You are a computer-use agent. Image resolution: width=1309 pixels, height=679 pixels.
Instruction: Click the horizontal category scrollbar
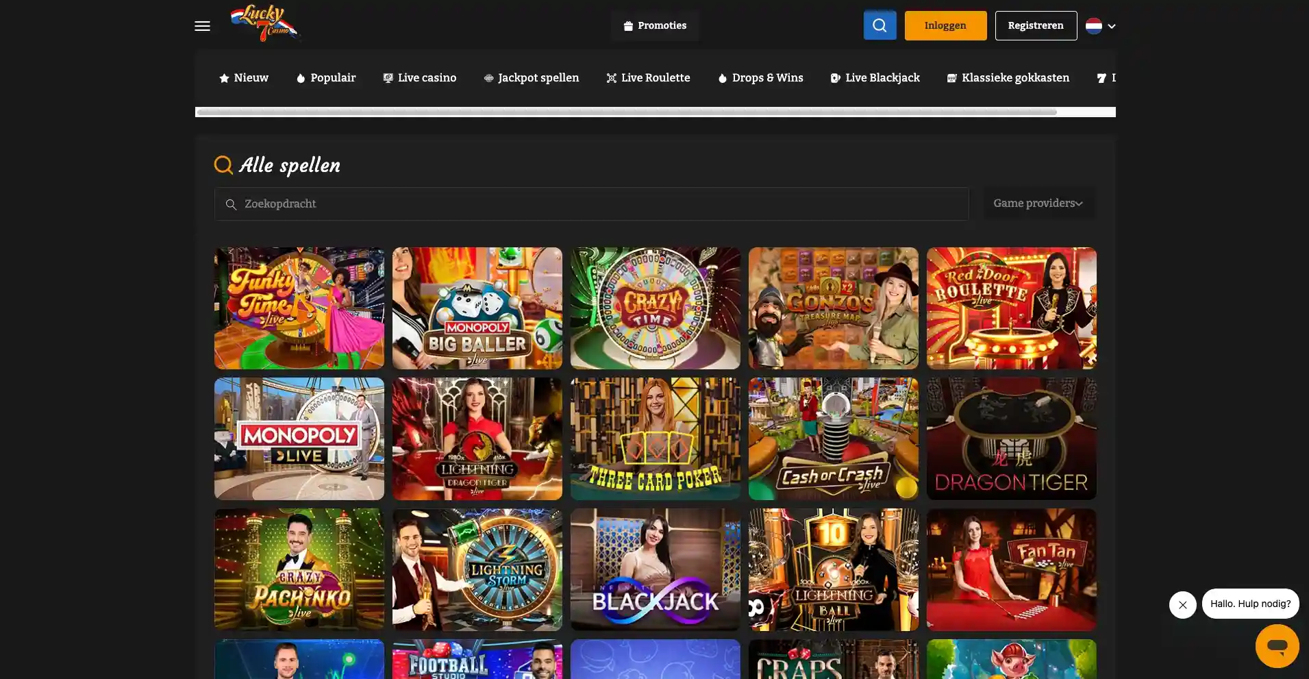(x=626, y=112)
